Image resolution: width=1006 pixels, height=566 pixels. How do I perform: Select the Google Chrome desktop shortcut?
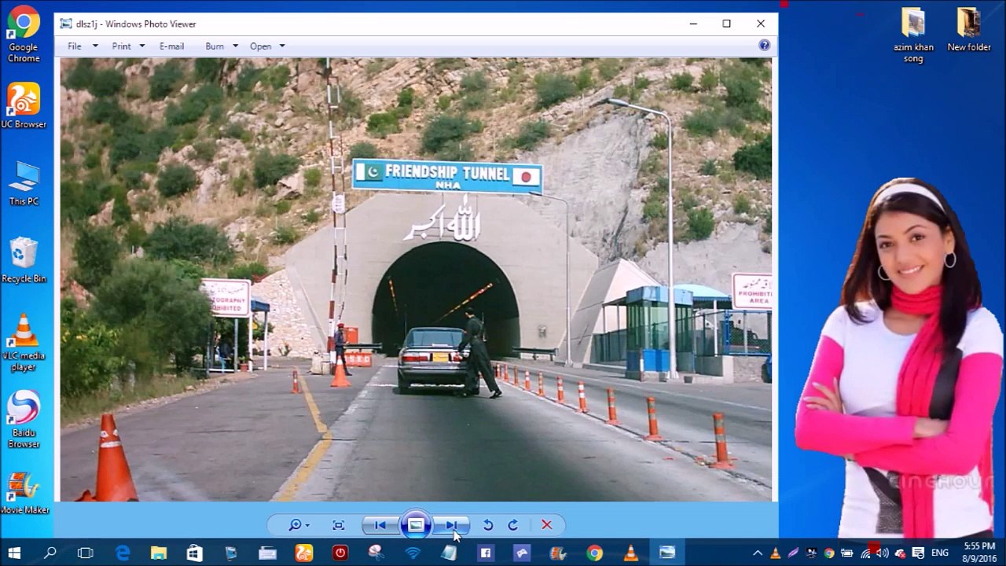(24, 35)
